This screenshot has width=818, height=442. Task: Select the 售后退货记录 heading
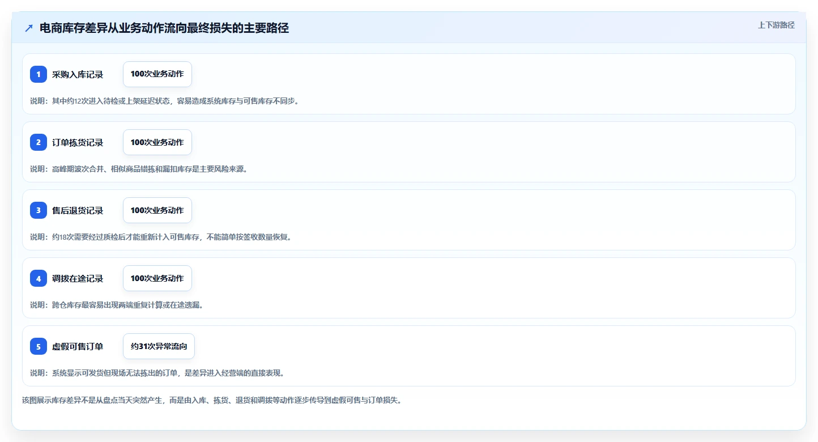pos(78,210)
